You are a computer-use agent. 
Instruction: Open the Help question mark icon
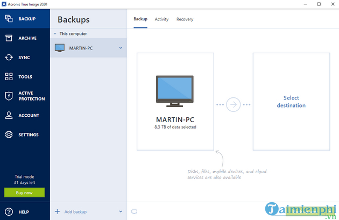(9, 212)
